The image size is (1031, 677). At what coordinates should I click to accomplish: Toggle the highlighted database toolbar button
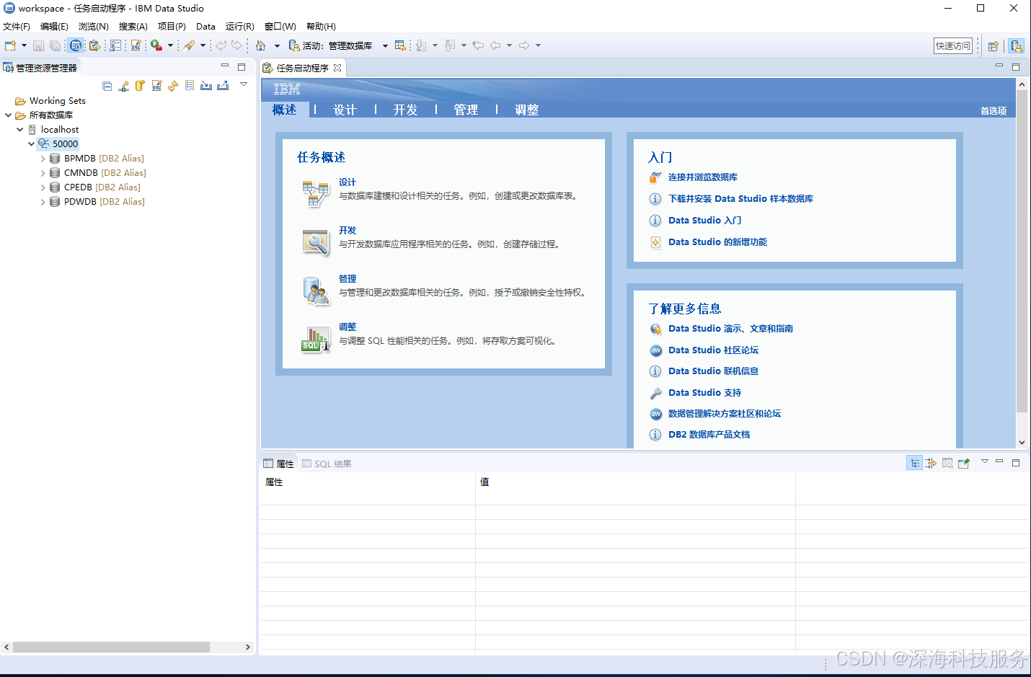(76, 45)
